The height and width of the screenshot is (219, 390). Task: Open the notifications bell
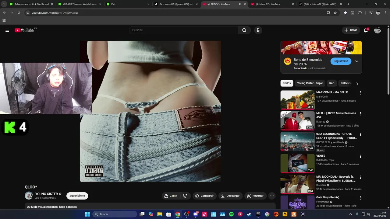pos(366,30)
